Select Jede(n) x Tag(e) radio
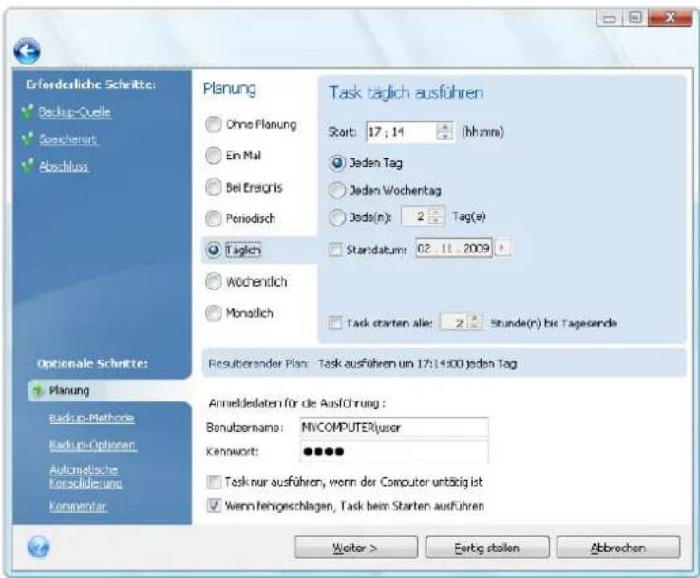The width and height of the screenshot is (700, 578). pyautogui.click(x=336, y=217)
